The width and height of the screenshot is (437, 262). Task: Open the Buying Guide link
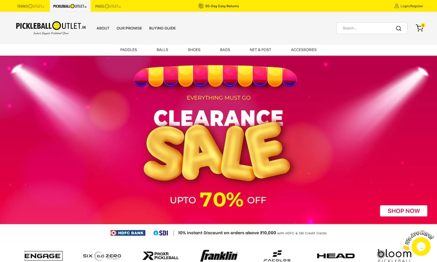pyautogui.click(x=163, y=28)
